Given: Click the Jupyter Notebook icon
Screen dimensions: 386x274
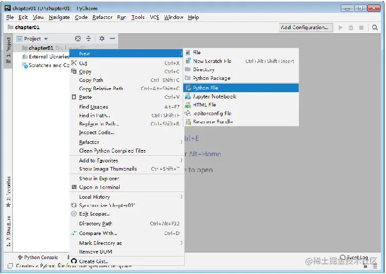Looking at the screenshot, I should coord(188,96).
